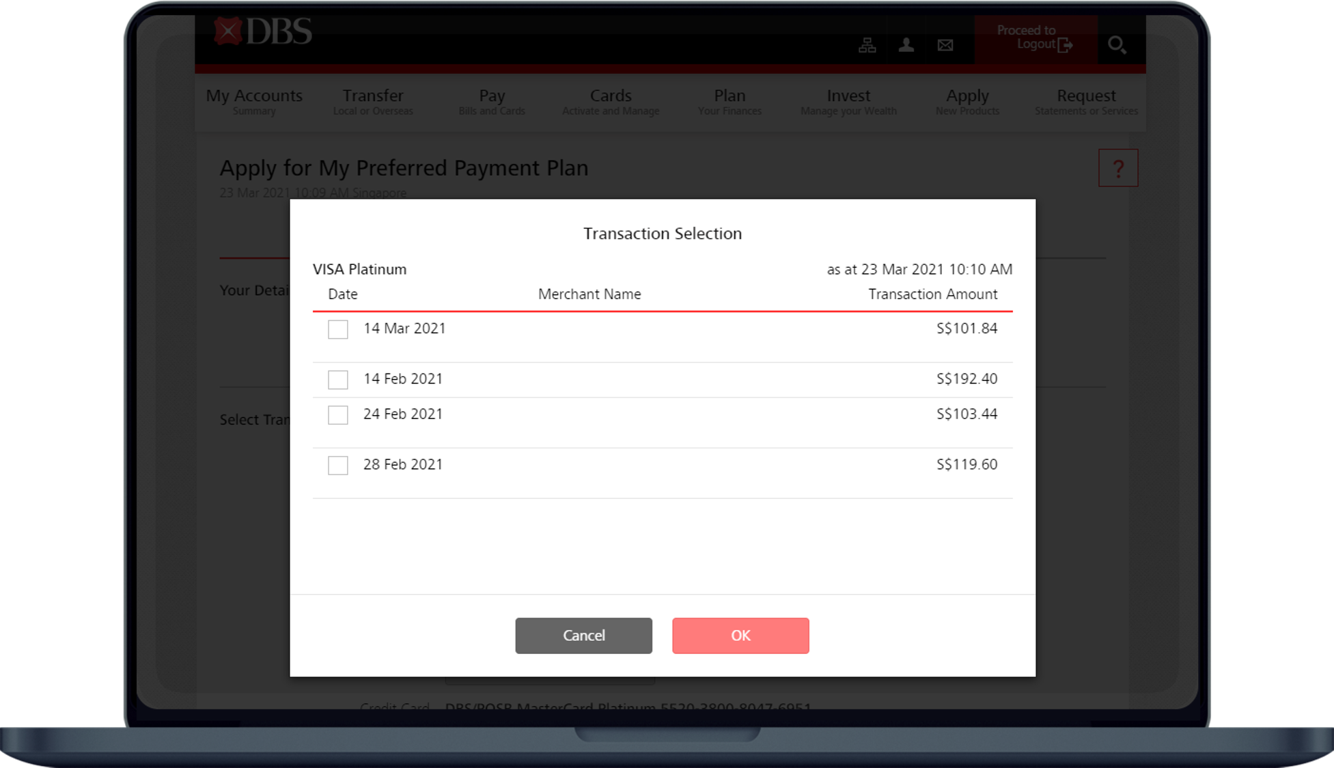Click the search magnifier icon

1117,45
